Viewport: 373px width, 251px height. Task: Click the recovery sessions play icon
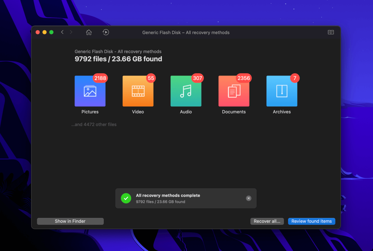coord(106,32)
